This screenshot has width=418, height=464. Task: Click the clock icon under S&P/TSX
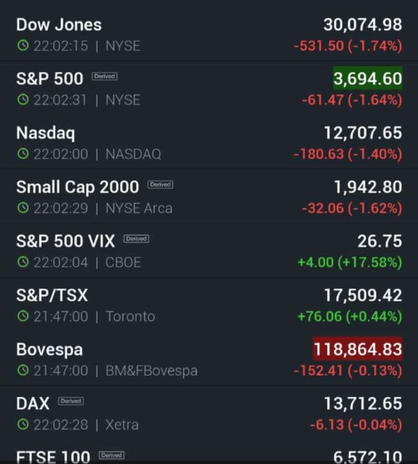click(23, 317)
